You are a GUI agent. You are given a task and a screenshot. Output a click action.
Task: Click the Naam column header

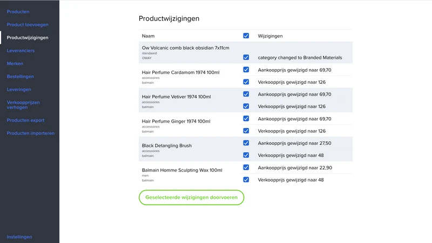[148, 36]
